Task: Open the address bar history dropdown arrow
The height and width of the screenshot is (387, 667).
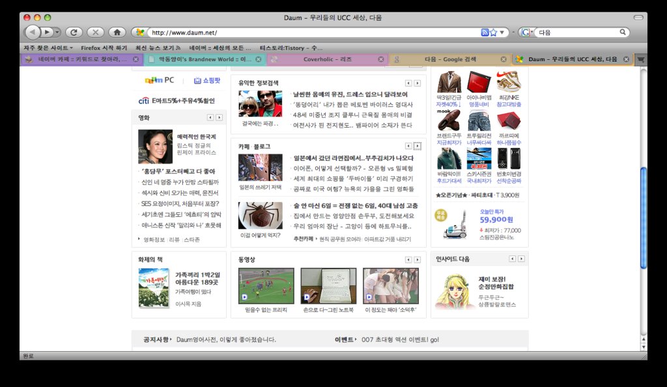Action: click(502, 33)
